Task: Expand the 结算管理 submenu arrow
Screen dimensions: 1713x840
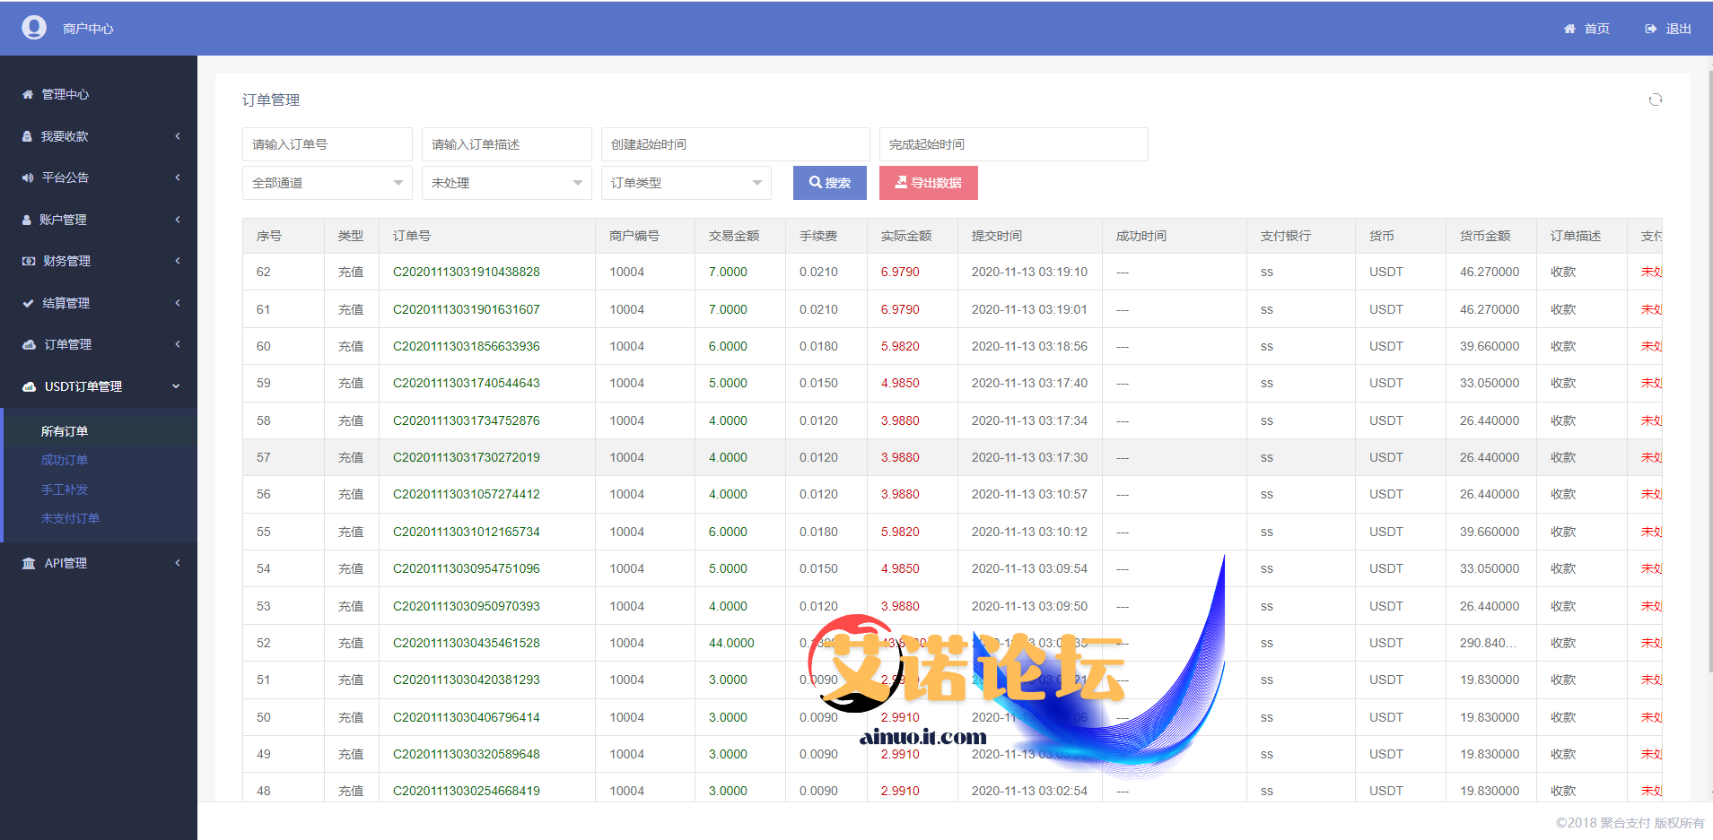Action: tap(178, 303)
